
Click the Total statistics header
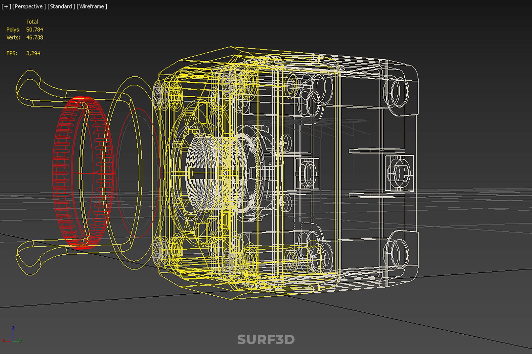[x=32, y=22]
